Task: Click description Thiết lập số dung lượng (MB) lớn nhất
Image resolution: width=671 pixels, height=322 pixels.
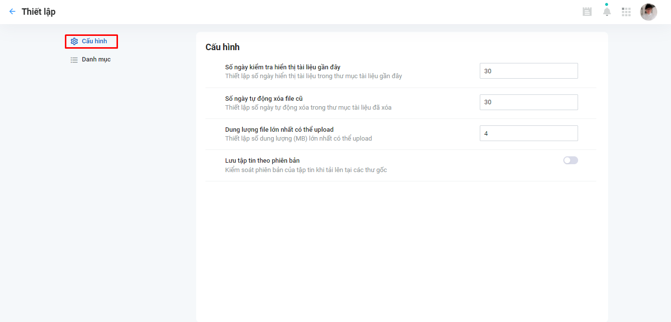Action: 298,139
